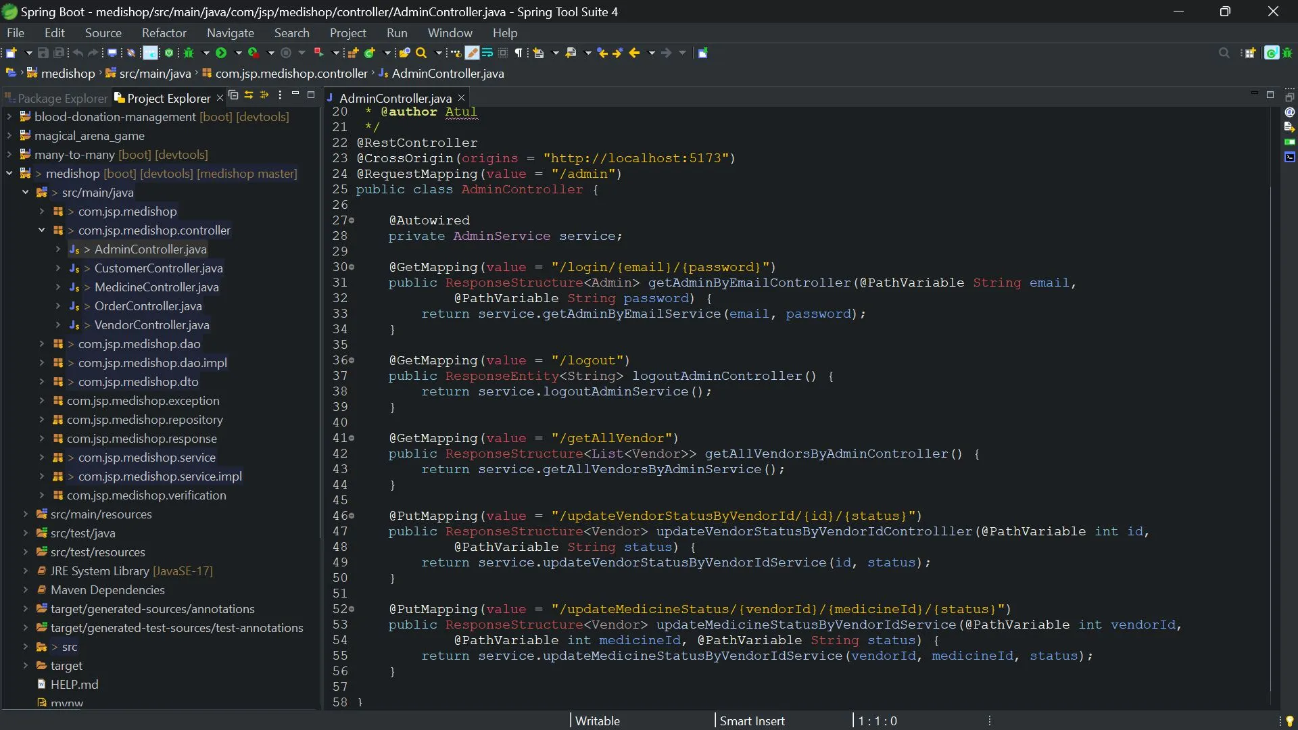This screenshot has width=1298, height=730.
Task: Toggle Mark Occurrences highlighter button
Action: coord(472,53)
